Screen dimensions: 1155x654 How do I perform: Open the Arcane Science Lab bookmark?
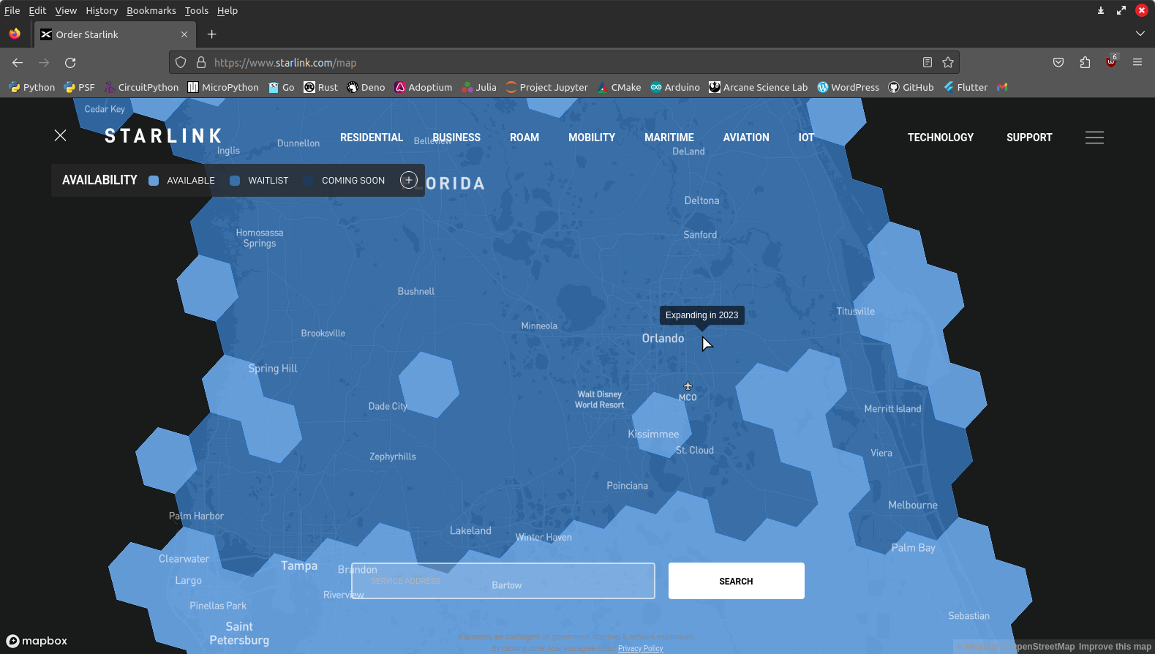click(759, 87)
